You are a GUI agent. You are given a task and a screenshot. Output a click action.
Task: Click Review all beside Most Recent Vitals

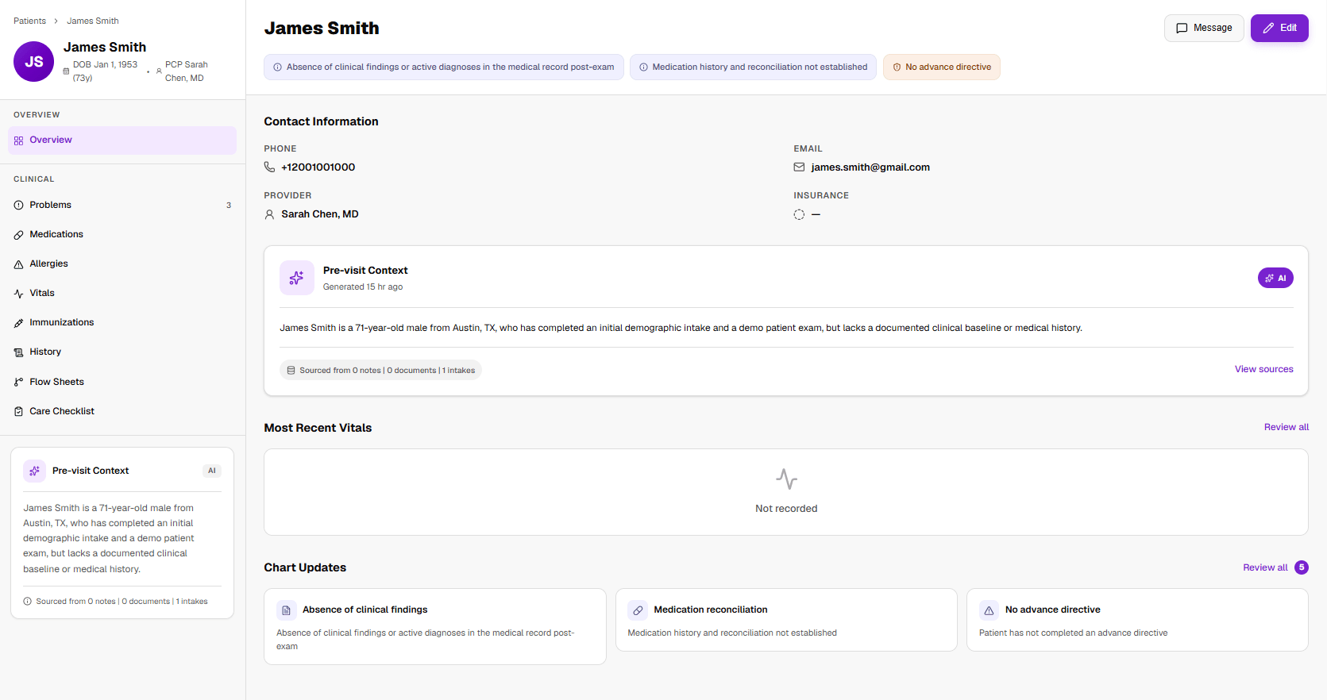[1286, 427]
